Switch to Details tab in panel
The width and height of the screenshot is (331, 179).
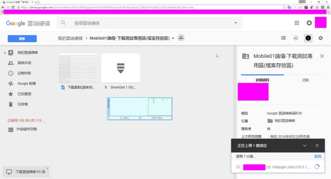coord(263,80)
